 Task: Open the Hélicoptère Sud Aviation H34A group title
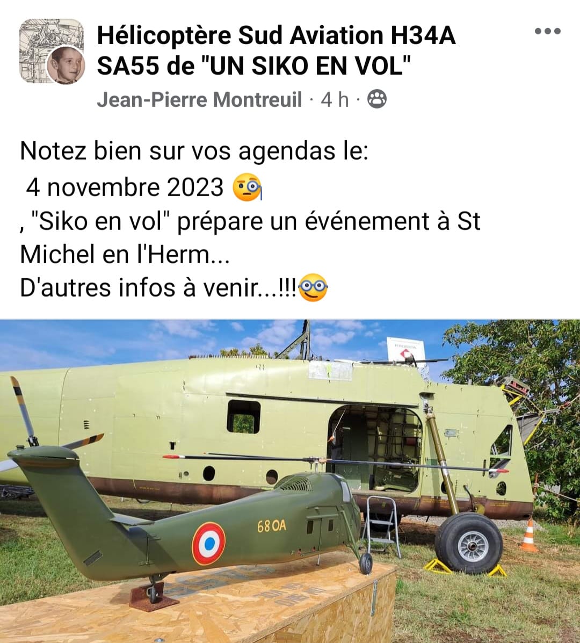point(276,50)
